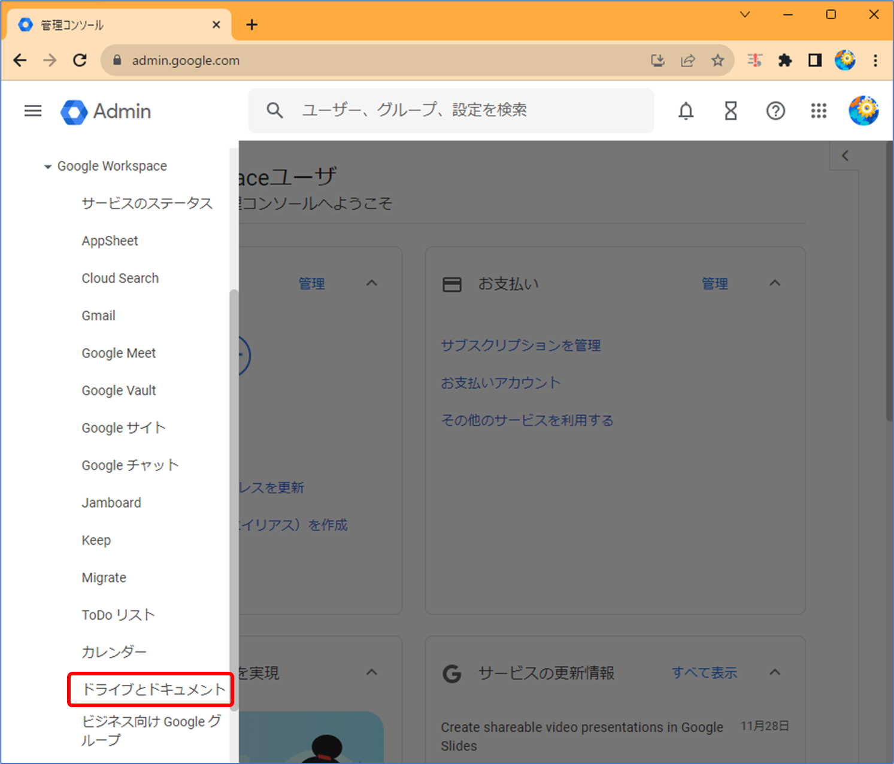Viewport: 894px width, 764px height.
Task: Open Google Vault in sidebar
Action: 119,390
